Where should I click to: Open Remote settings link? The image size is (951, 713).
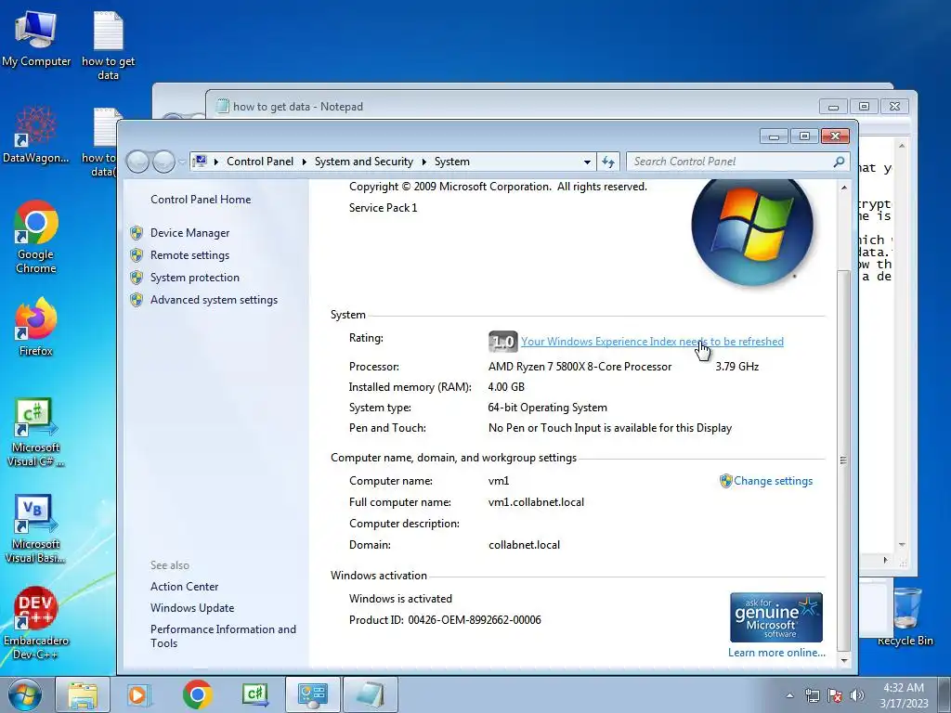[x=189, y=255]
